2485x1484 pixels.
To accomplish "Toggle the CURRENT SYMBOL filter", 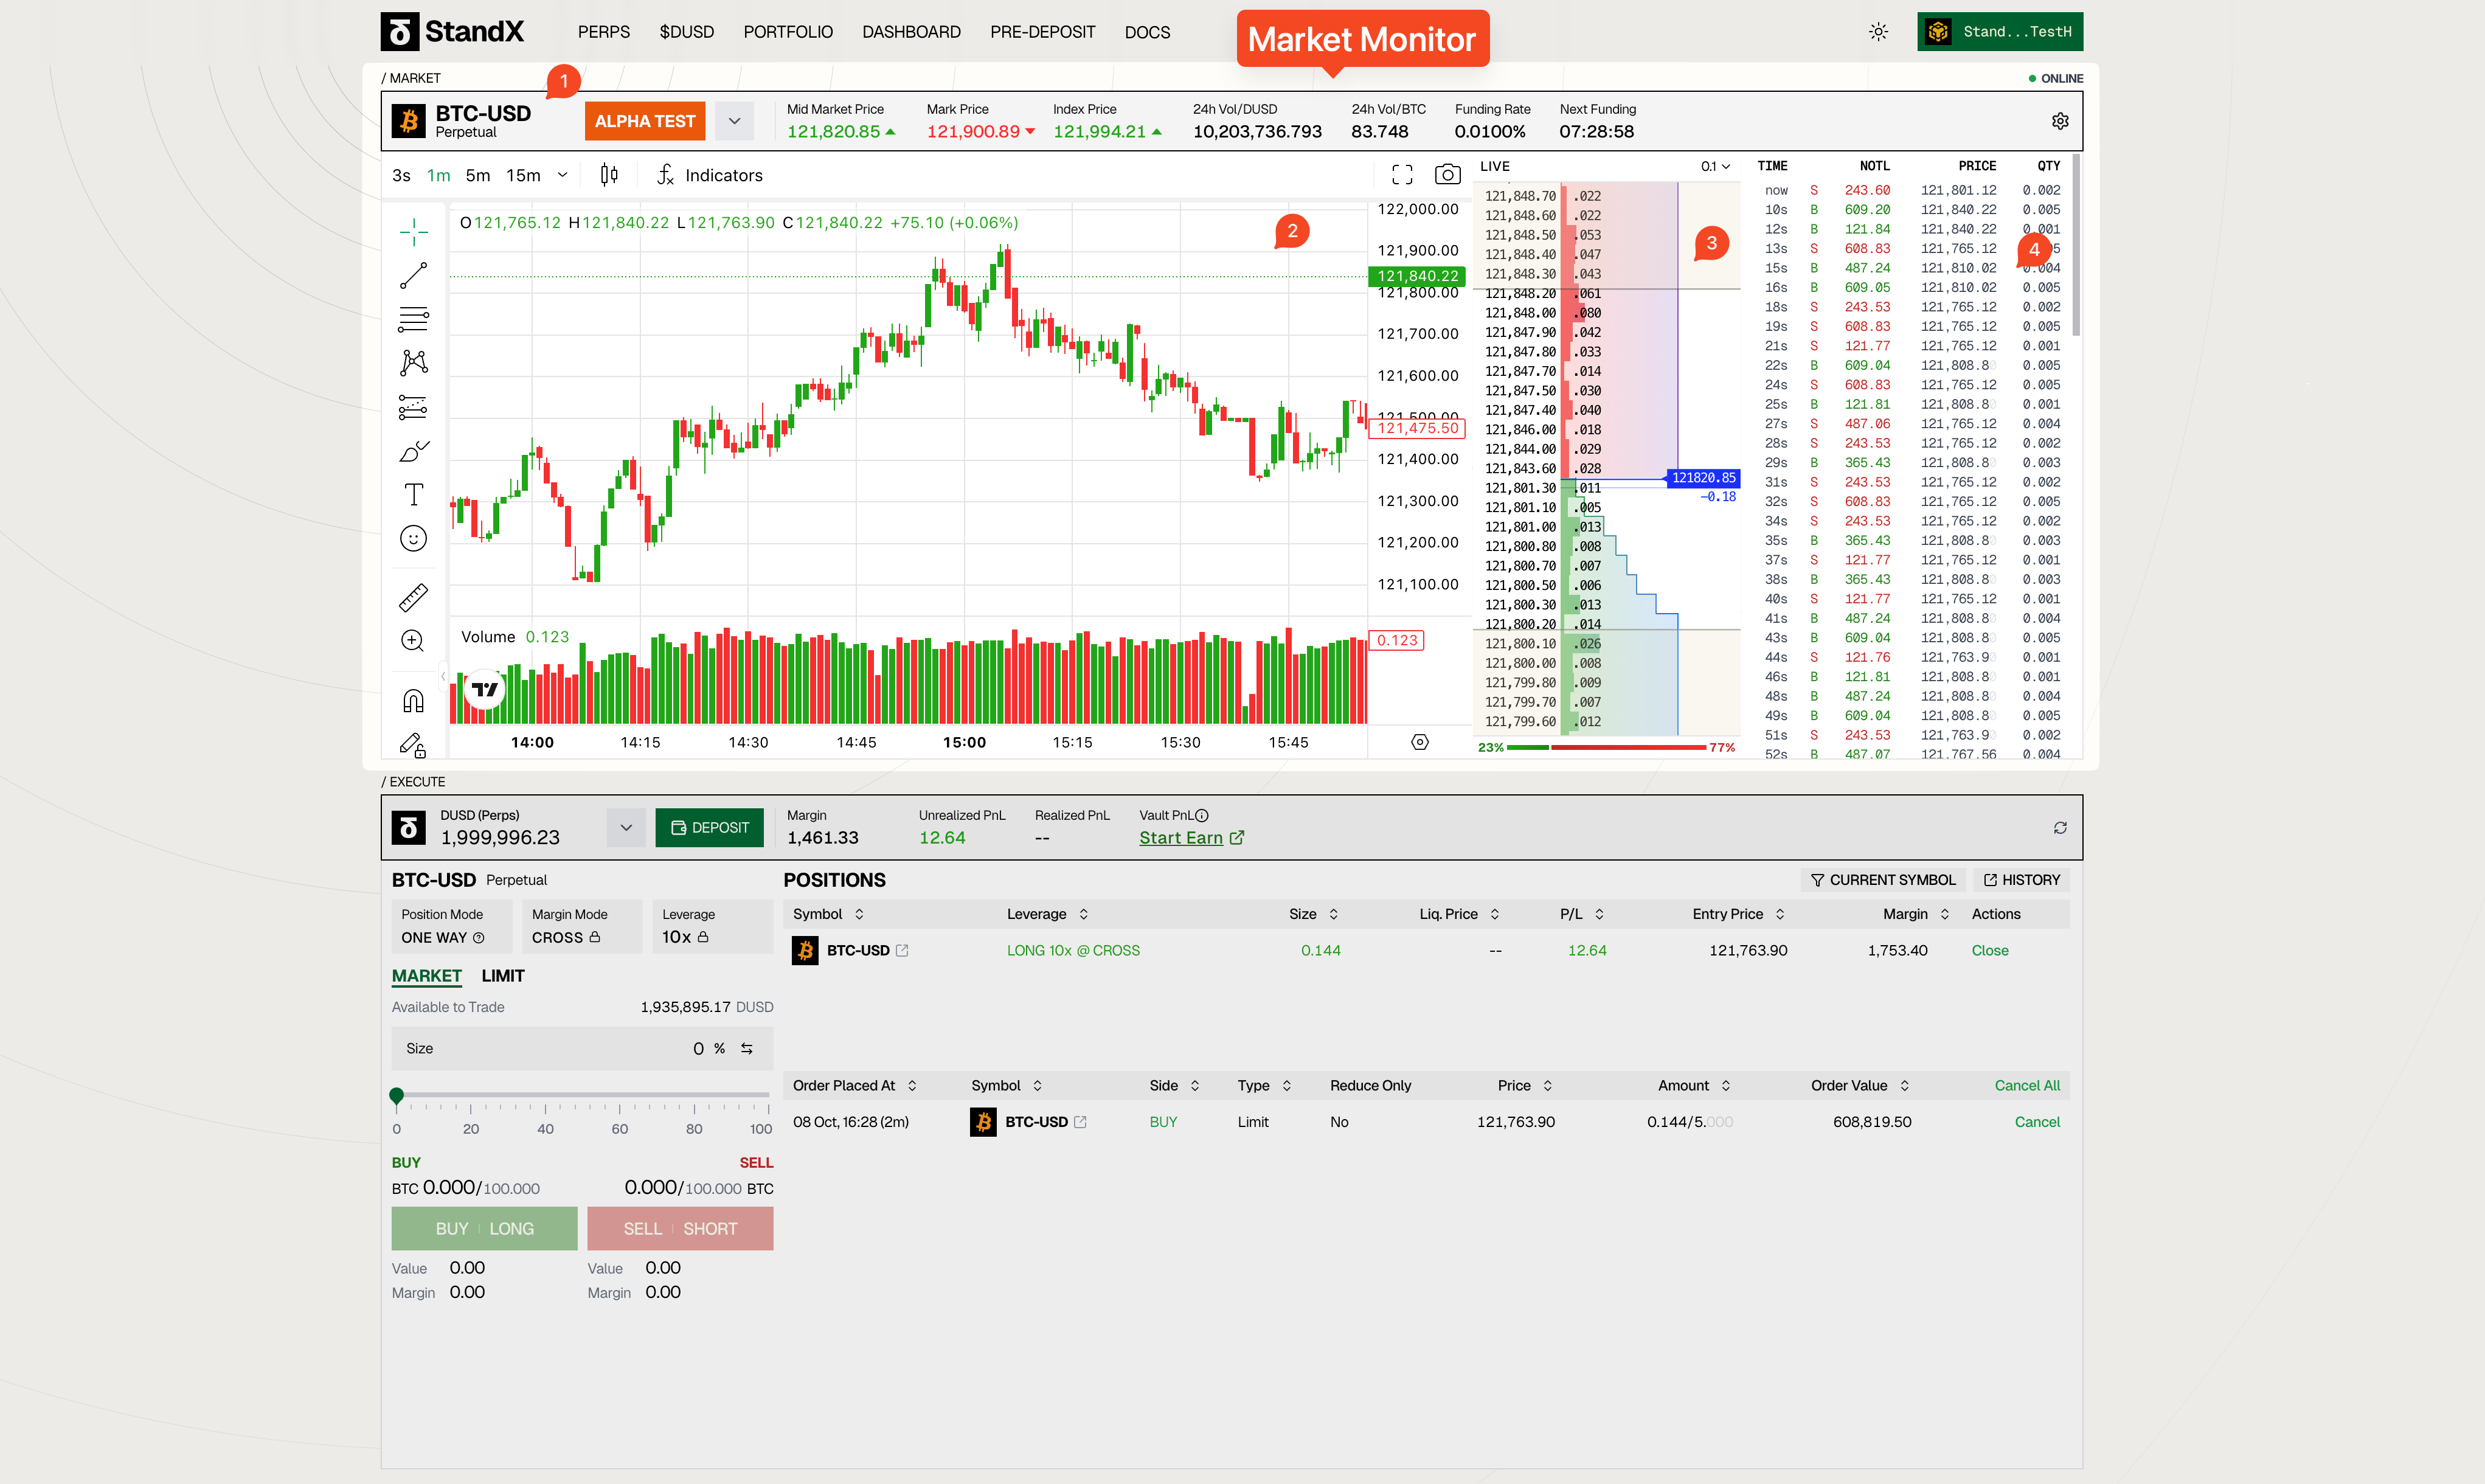I will (x=1883, y=880).
